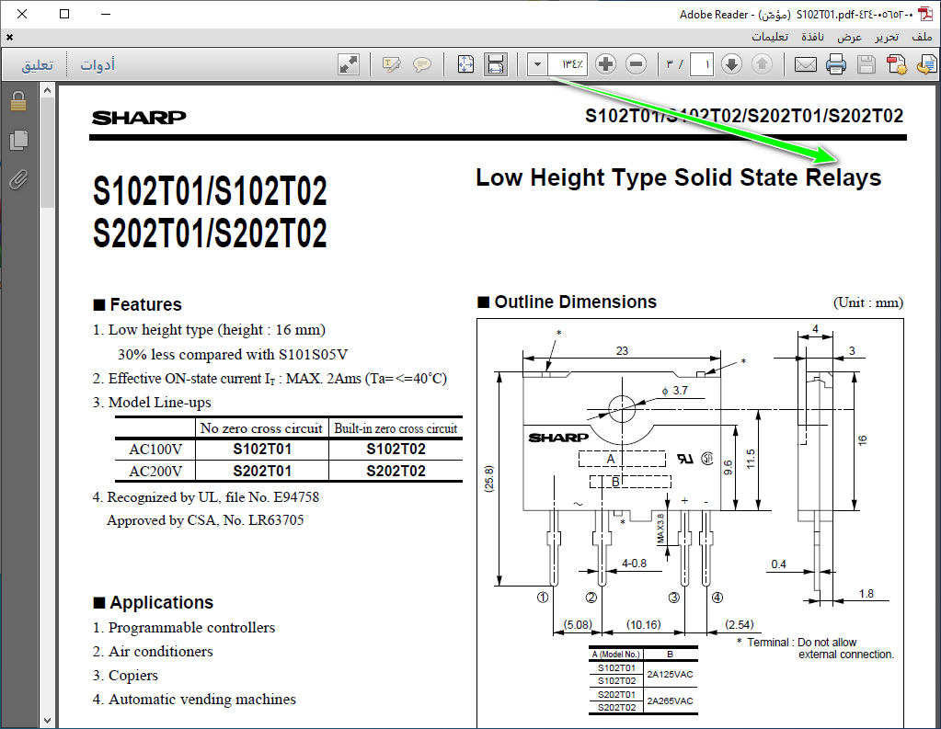Open the attachments paperclip panel
Viewport: 941px width, 729px height.
coord(18,179)
